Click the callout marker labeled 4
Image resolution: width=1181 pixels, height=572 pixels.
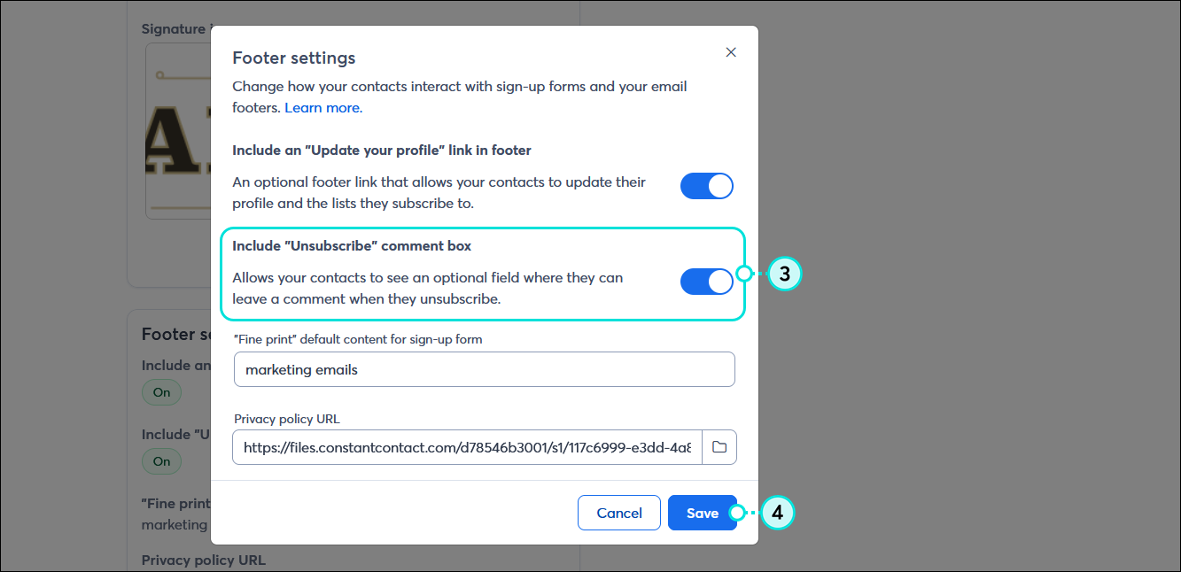click(x=776, y=513)
